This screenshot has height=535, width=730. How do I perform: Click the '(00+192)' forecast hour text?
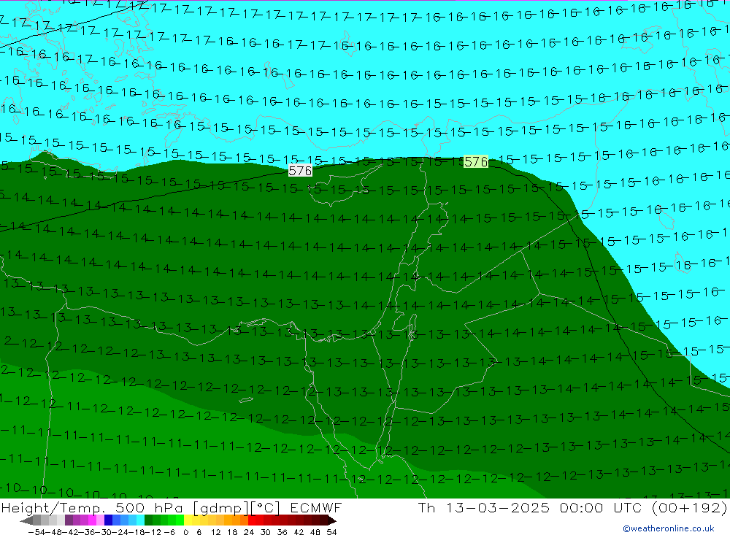[690, 507]
